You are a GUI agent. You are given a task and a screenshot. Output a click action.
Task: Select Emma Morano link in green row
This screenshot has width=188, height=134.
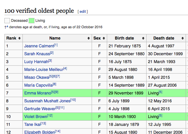tap(38, 93)
